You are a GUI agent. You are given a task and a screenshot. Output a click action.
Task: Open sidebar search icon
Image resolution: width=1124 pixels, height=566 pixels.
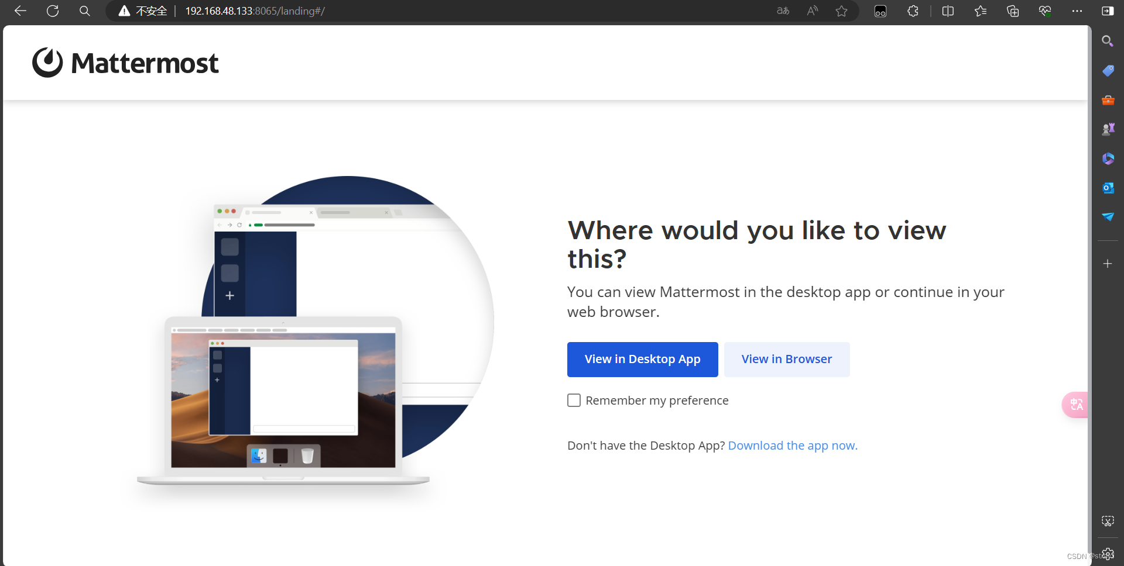[x=1108, y=41]
